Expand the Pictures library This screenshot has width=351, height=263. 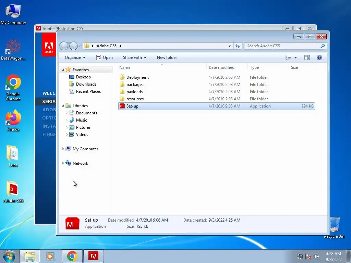66,127
